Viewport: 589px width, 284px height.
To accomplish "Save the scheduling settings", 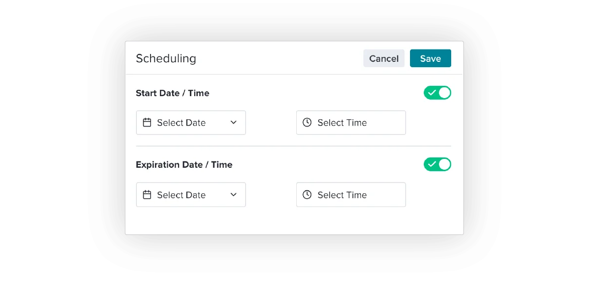I will [x=430, y=58].
